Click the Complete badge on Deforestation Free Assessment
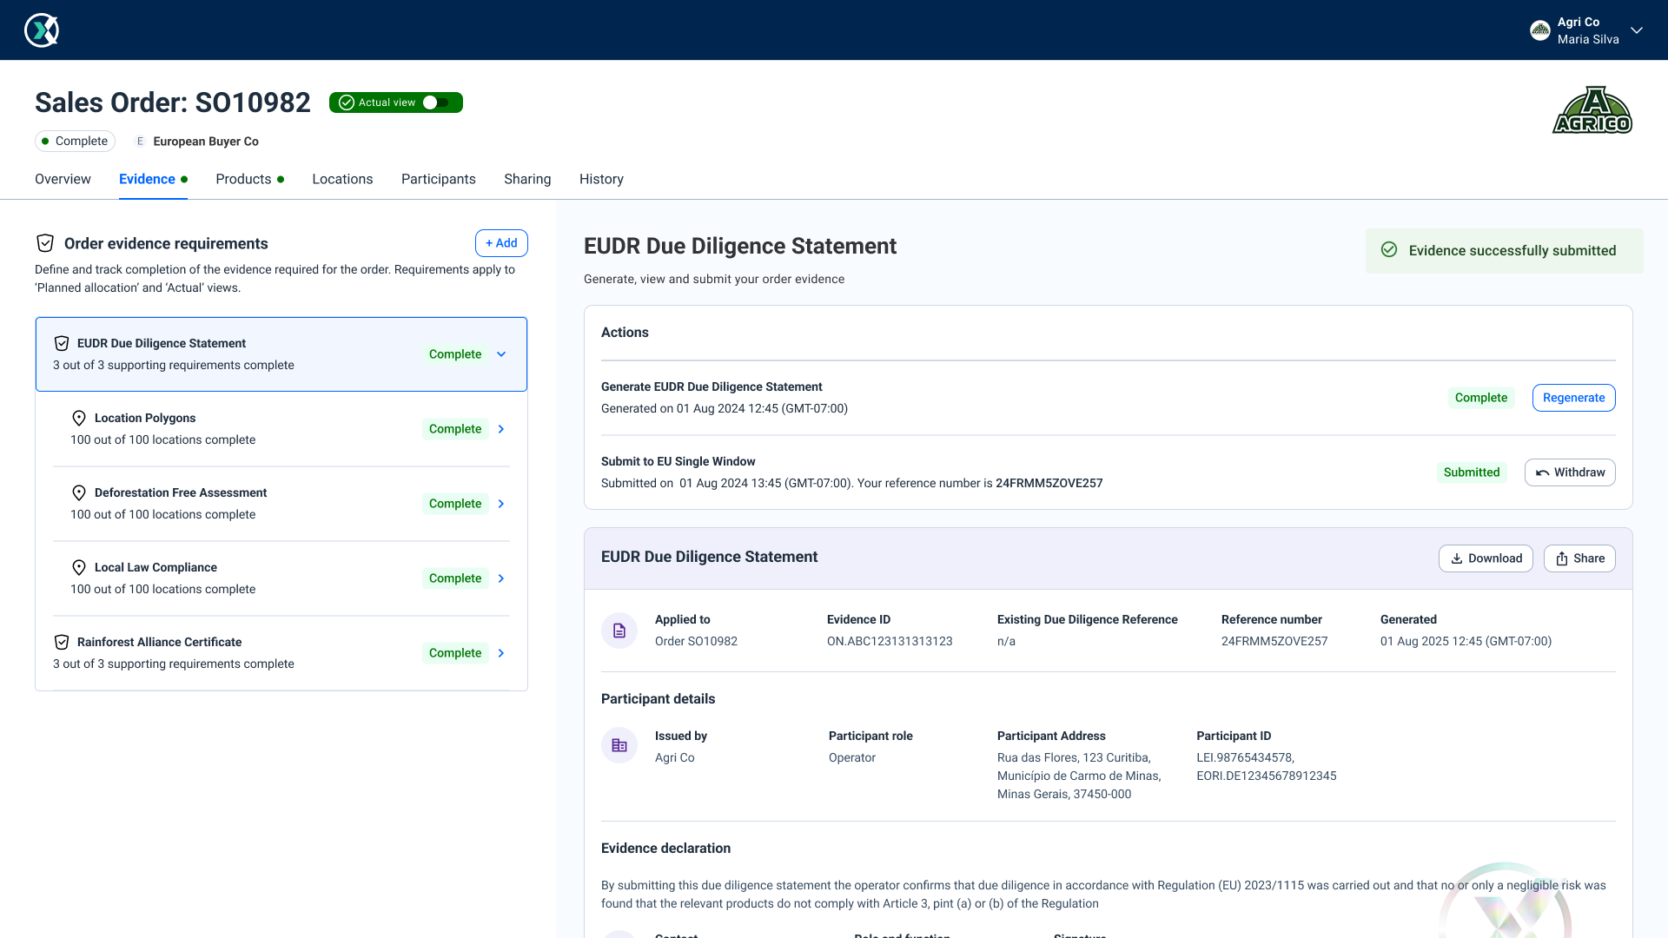Image resolution: width=1668 pixels, height=938 pixels. [x=455, y=504]
